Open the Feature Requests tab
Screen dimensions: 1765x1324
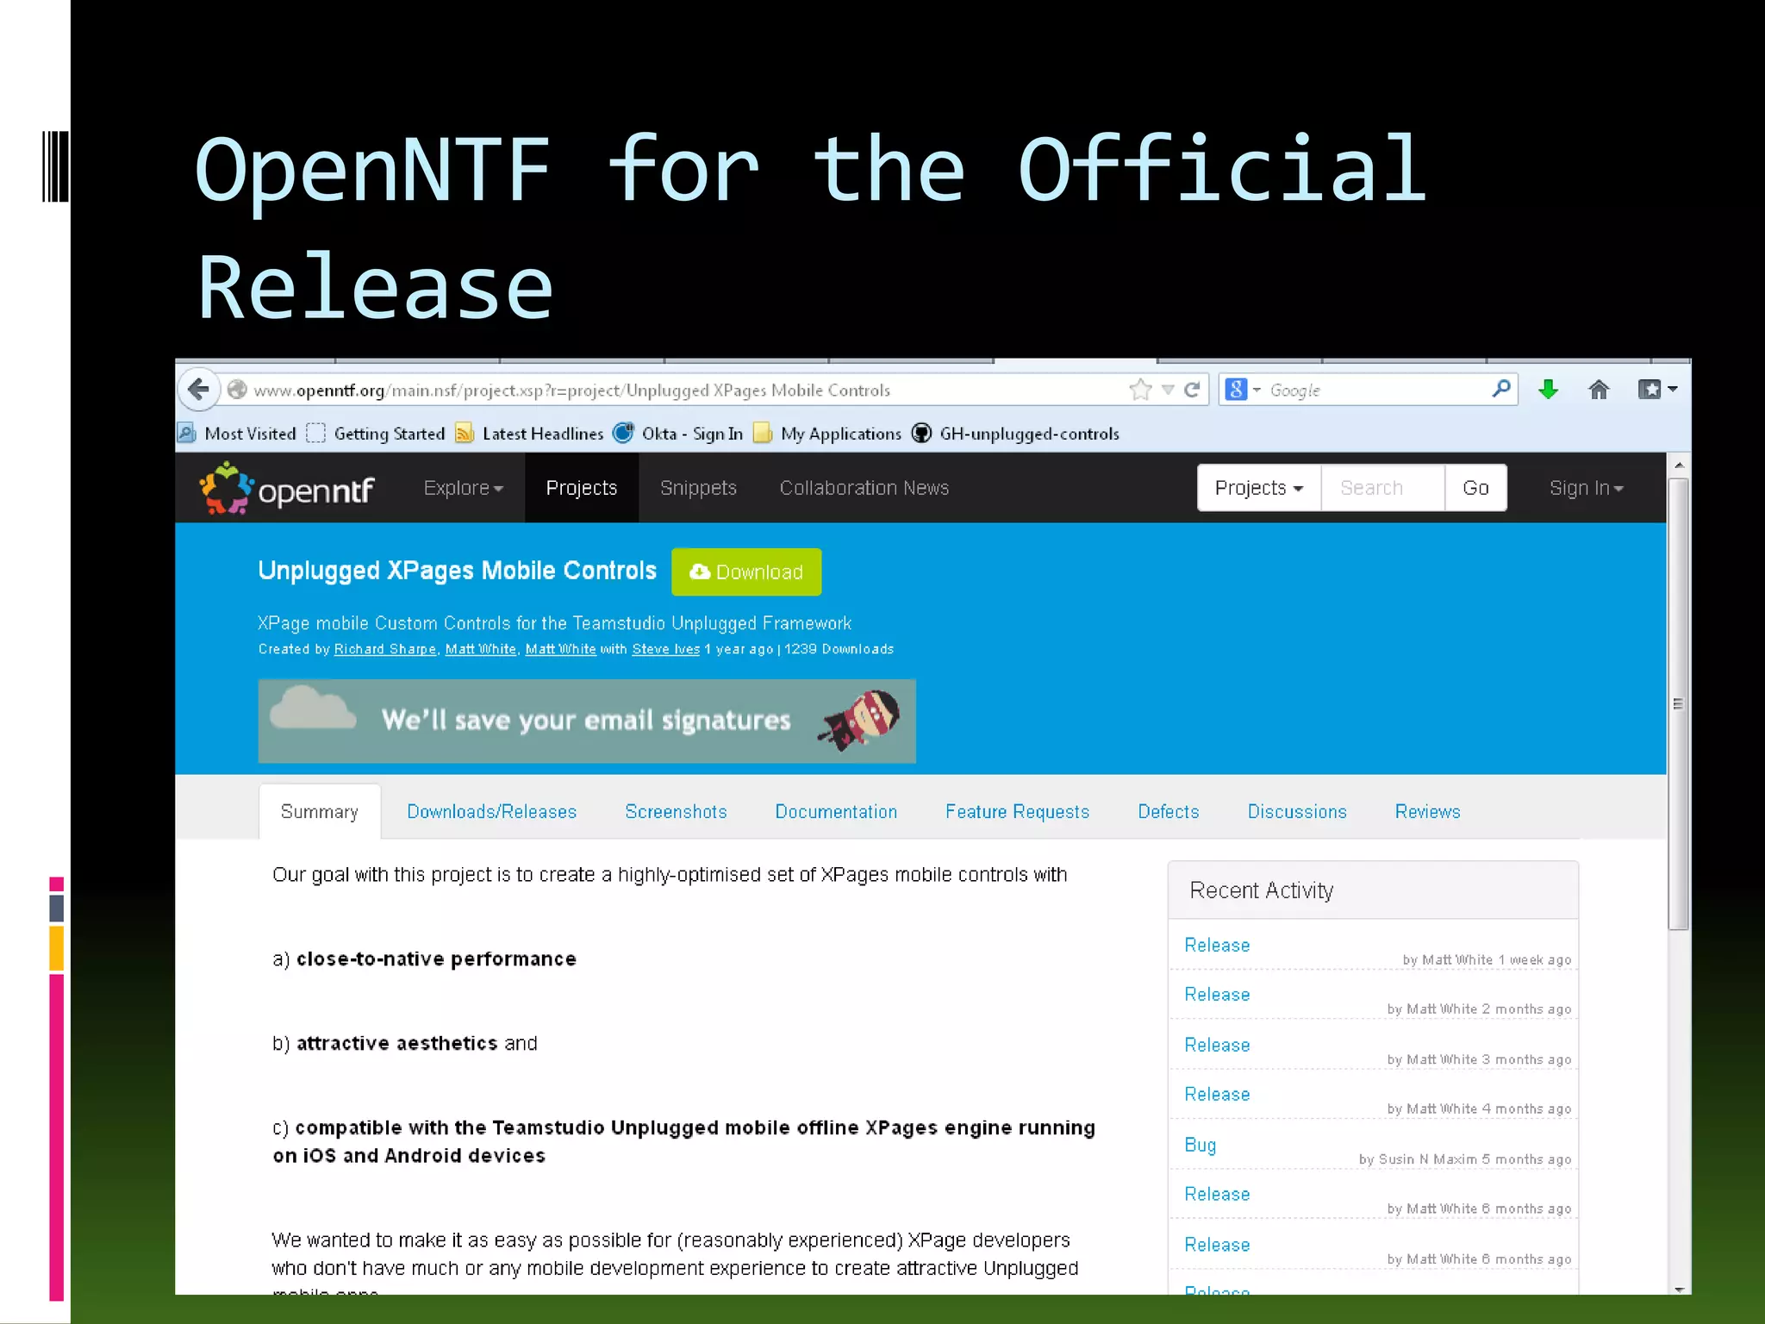(x=1017, y=811)
